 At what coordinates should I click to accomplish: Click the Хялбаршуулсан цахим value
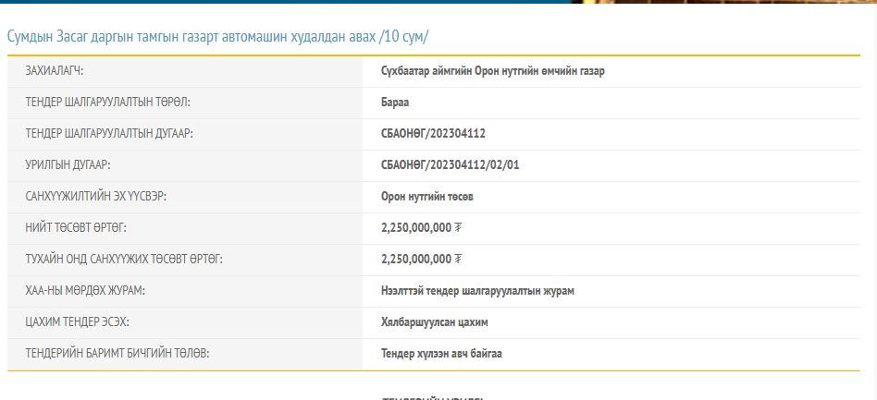click(x=434, y=322)
